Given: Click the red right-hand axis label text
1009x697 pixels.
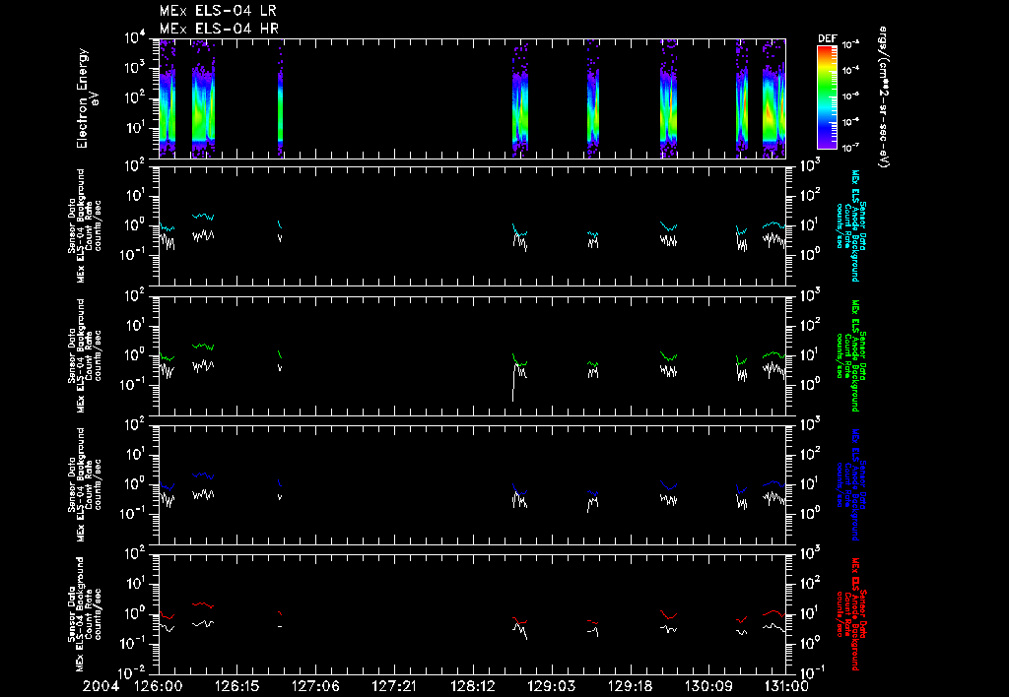Looking at the screenshot, I should tap(850, 613).
